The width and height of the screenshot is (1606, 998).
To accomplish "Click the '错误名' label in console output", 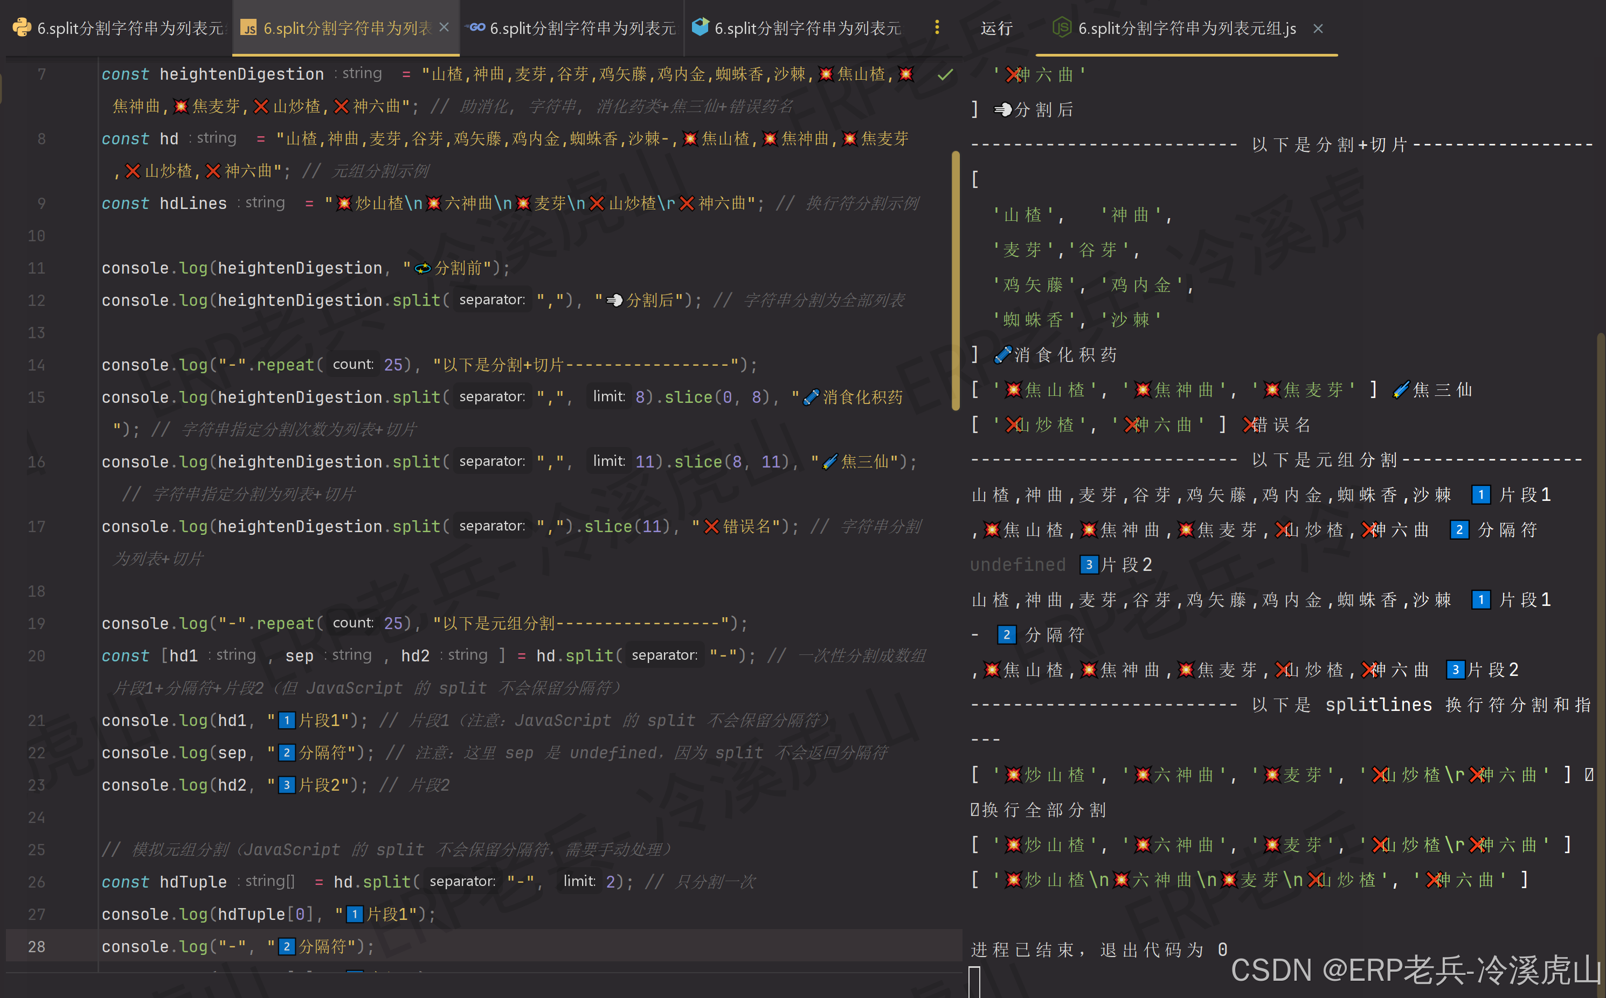I will tap(1280, 424).
